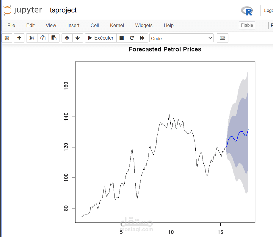Rename notebook by clicking tsproject title

(63, 10)
